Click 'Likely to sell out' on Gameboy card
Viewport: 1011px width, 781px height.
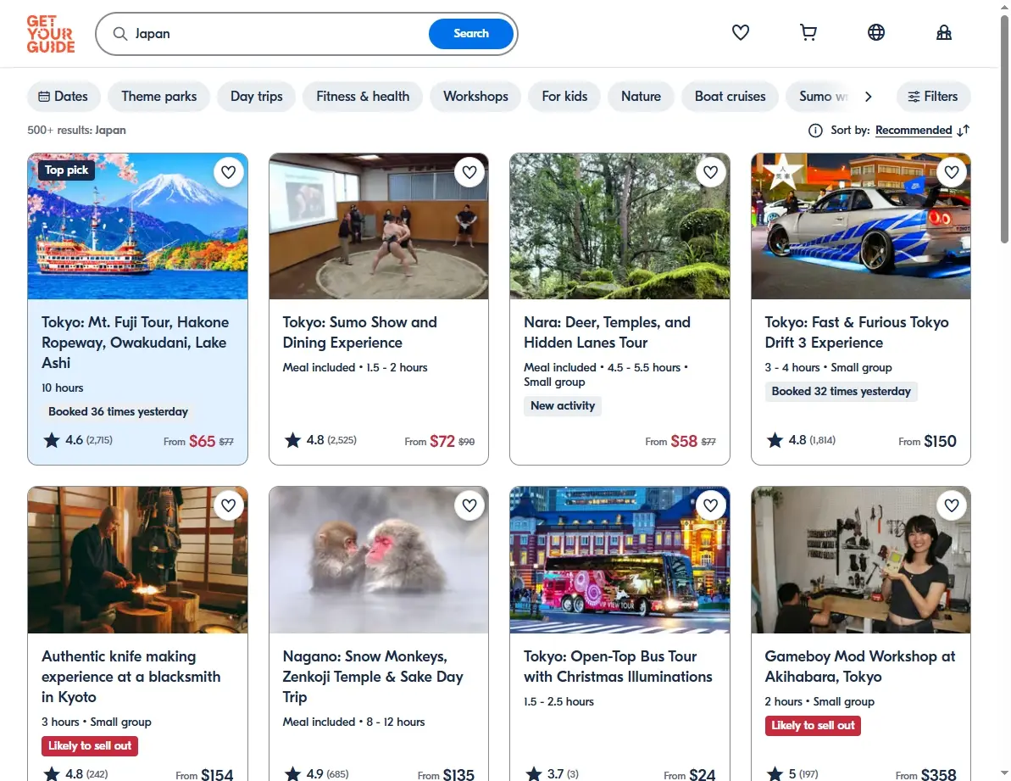coord(813,726)
